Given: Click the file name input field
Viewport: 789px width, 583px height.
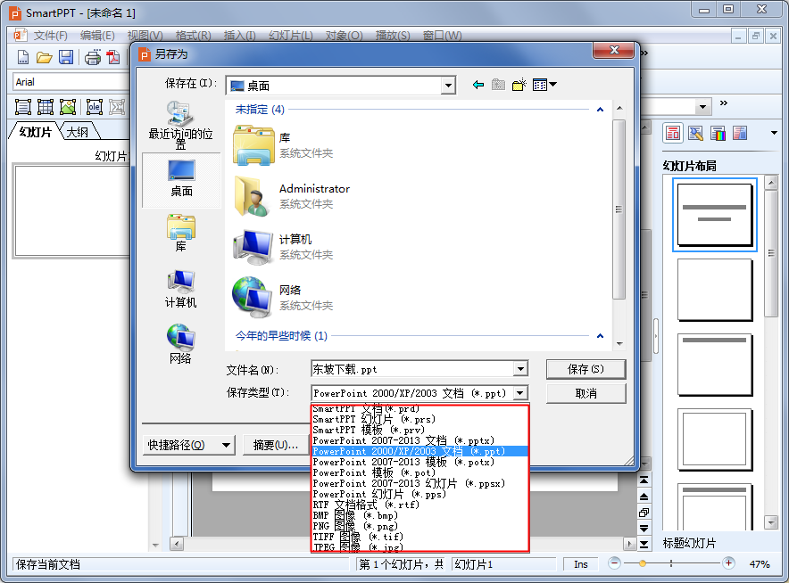Looking at the screenshot, I should [x=412, y=369].
